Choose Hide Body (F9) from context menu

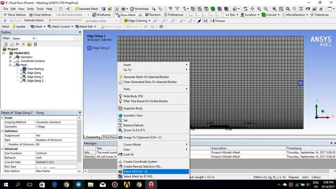click(x=153, y=96)
